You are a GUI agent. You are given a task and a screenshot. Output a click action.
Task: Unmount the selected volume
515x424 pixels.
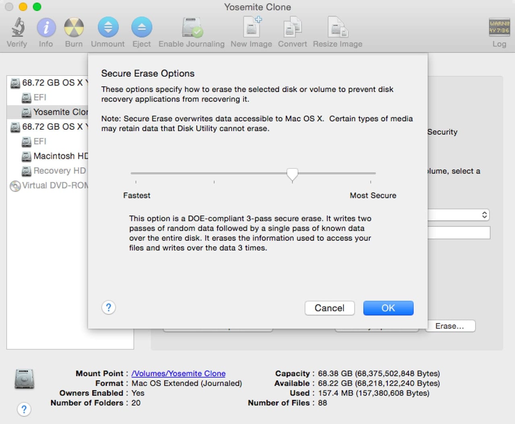point(108,28)
